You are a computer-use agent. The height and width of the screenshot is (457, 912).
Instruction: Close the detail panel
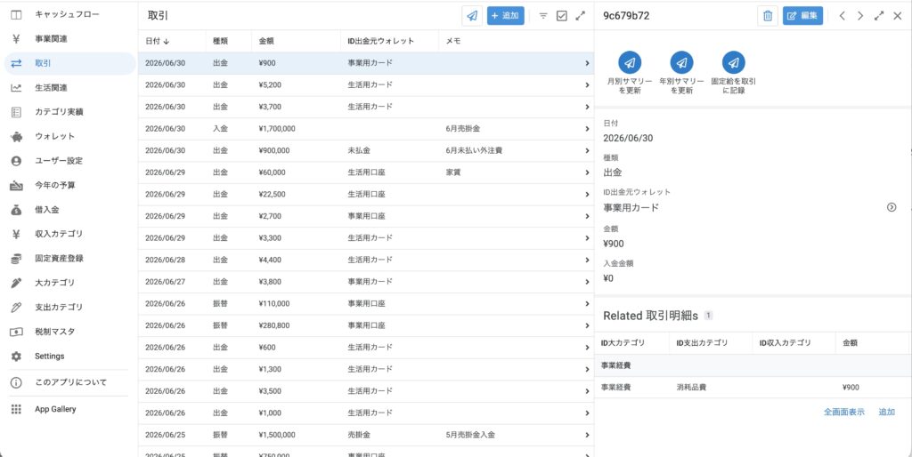898,16
